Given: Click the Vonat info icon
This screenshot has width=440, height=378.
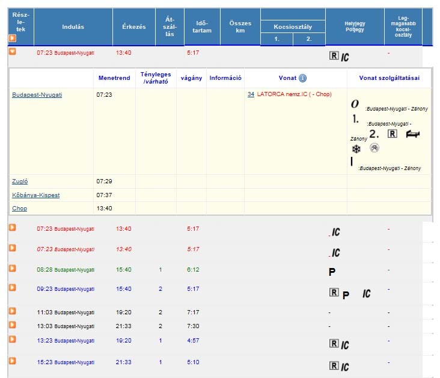Looking at the screenshot, I should click(x=302, y=78).
